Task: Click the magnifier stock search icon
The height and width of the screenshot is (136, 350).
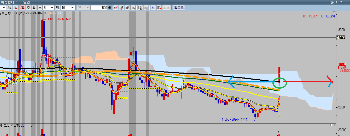Action: (x=10, y=8)
